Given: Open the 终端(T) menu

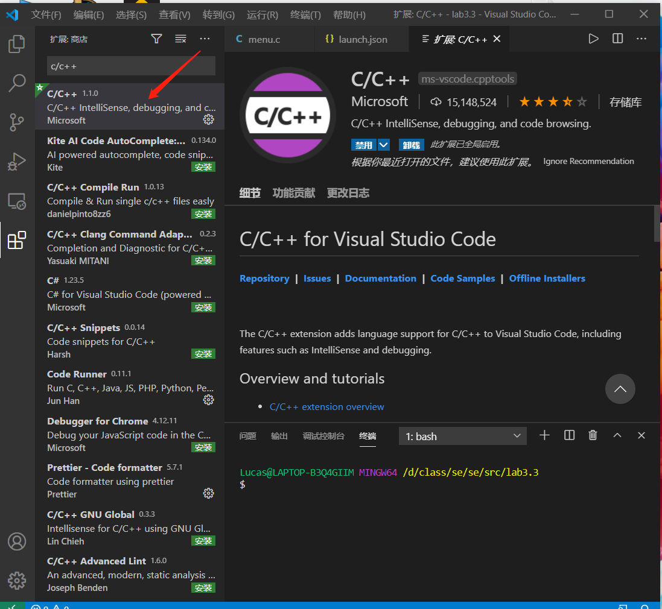Looking at the screenshot, I should [x=305, y=14].
